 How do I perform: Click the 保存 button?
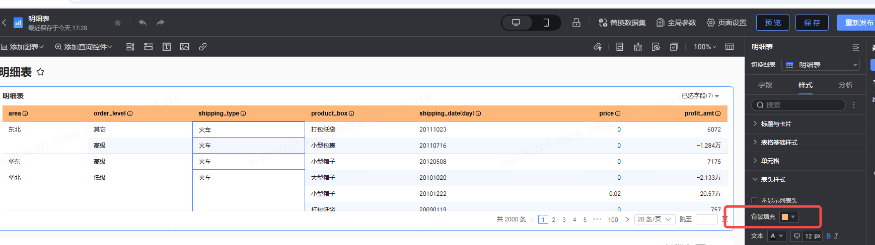tap(812, 23)
